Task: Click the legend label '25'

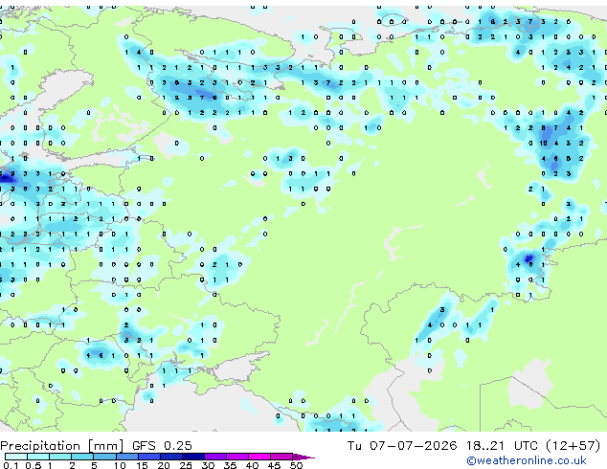Action: [186, 465]
